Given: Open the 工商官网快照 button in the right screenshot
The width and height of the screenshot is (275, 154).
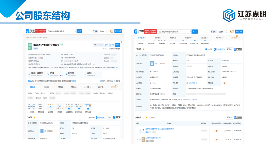Looking at the screenshot, I should 219,49.
